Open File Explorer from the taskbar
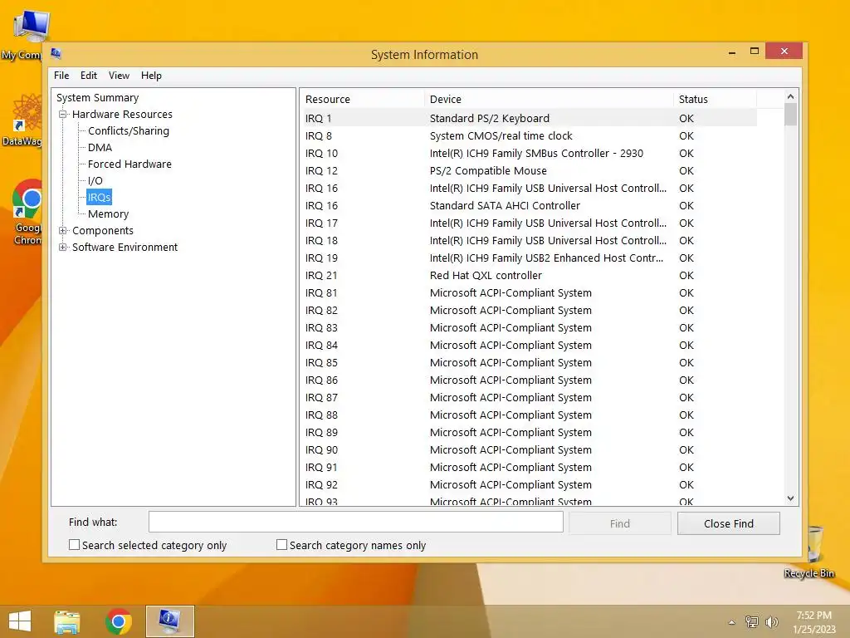Image resolution: width=850 pixels, height=638 pixels. (x=66, y=621)
